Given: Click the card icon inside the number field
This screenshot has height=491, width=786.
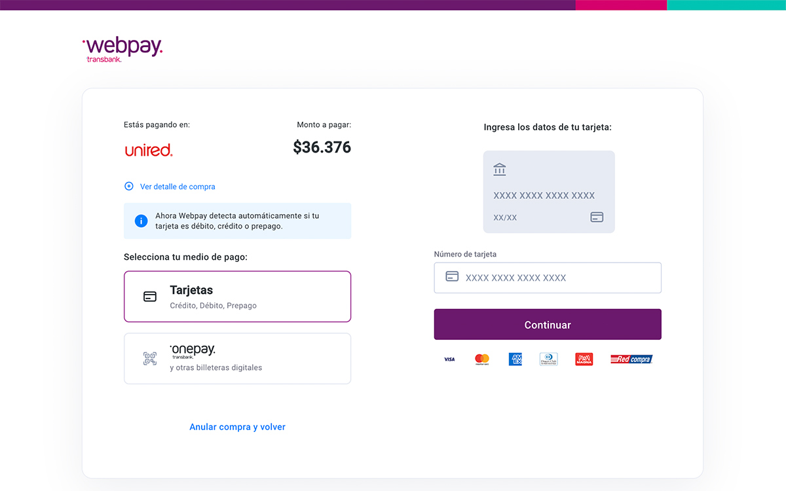Looking at the screenshot, I should pyautogui.click(x=451, y=277).
